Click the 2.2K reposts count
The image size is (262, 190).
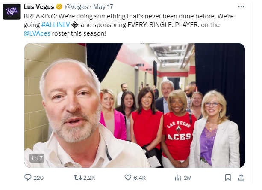click(x=89, y=177)
